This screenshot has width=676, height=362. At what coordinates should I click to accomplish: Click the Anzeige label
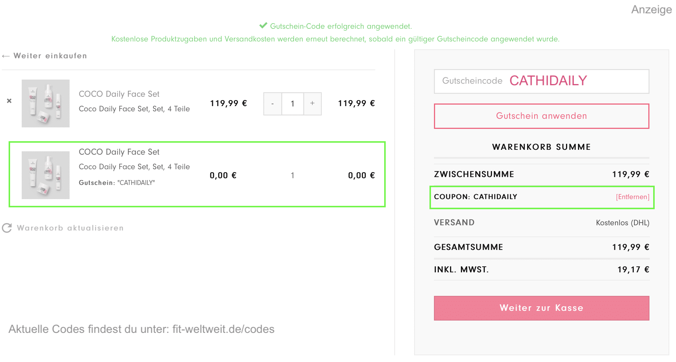652,9
